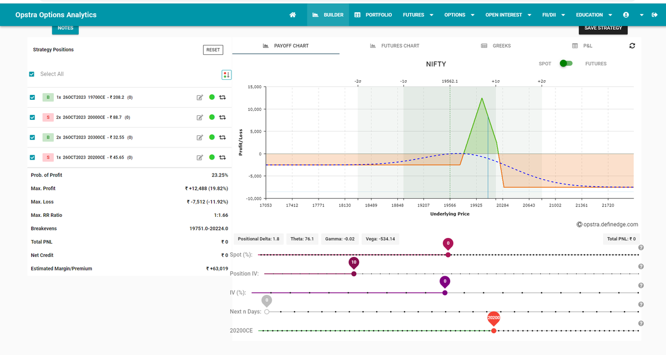Switch to the Futures Chart tab

(x=395, y=46)
